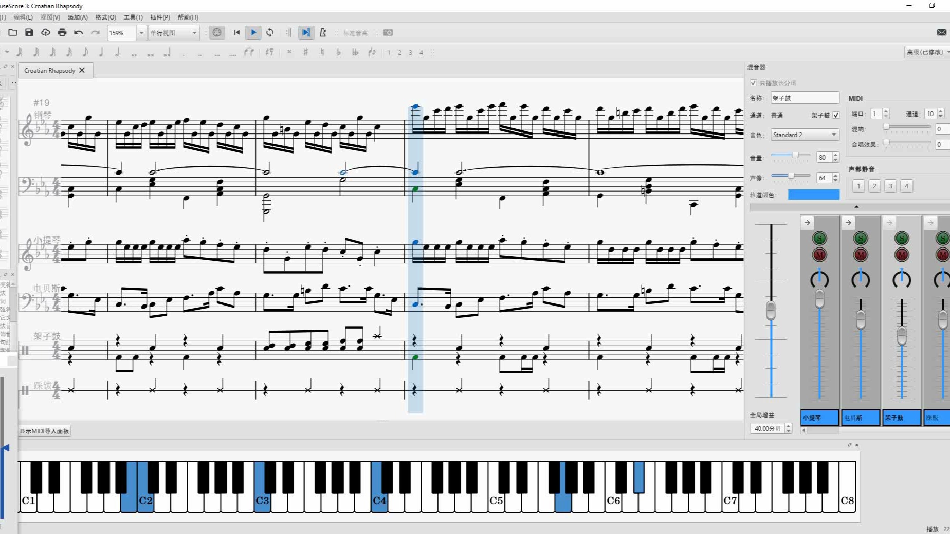Click the 名称 field containing 架子鼓
The width and height of the screenshot is (950, 534).
point(805,98)
